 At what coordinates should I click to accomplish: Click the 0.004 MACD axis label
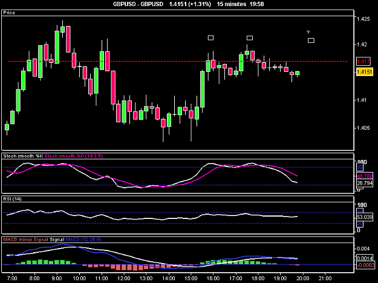click(x=363, y=249)
